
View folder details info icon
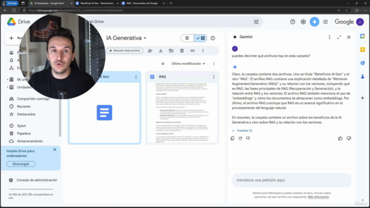pyautogui.click(x=213, y=38)
